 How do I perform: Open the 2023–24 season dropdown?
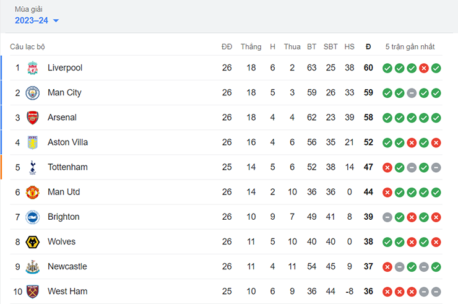pyautogui.click(x=37, y=20)
